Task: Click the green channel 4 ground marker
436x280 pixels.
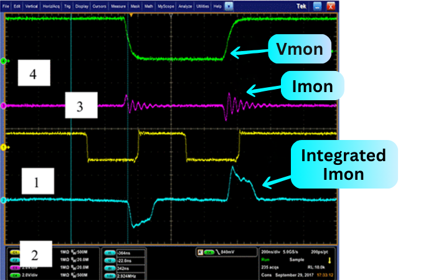Action: (x=4, y=61)
